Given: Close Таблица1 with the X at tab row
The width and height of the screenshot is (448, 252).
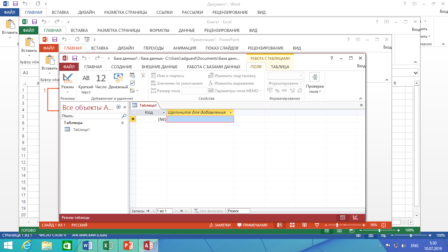Looking at the screenshot, I should tap(361, 105).
